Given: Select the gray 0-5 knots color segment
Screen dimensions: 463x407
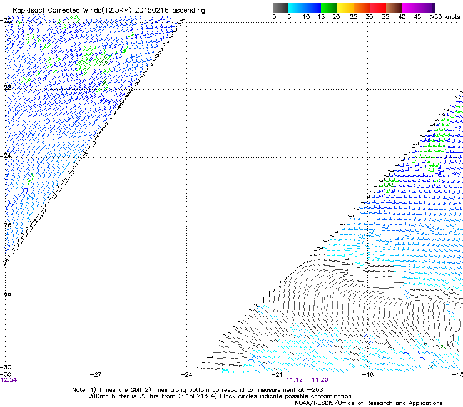Looking at the screenshot, I should (x=280, y=8).
